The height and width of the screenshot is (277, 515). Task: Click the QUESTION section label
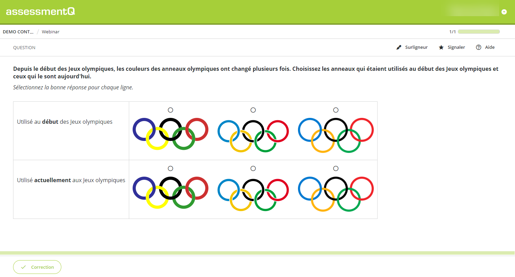[x=24, y=47]
